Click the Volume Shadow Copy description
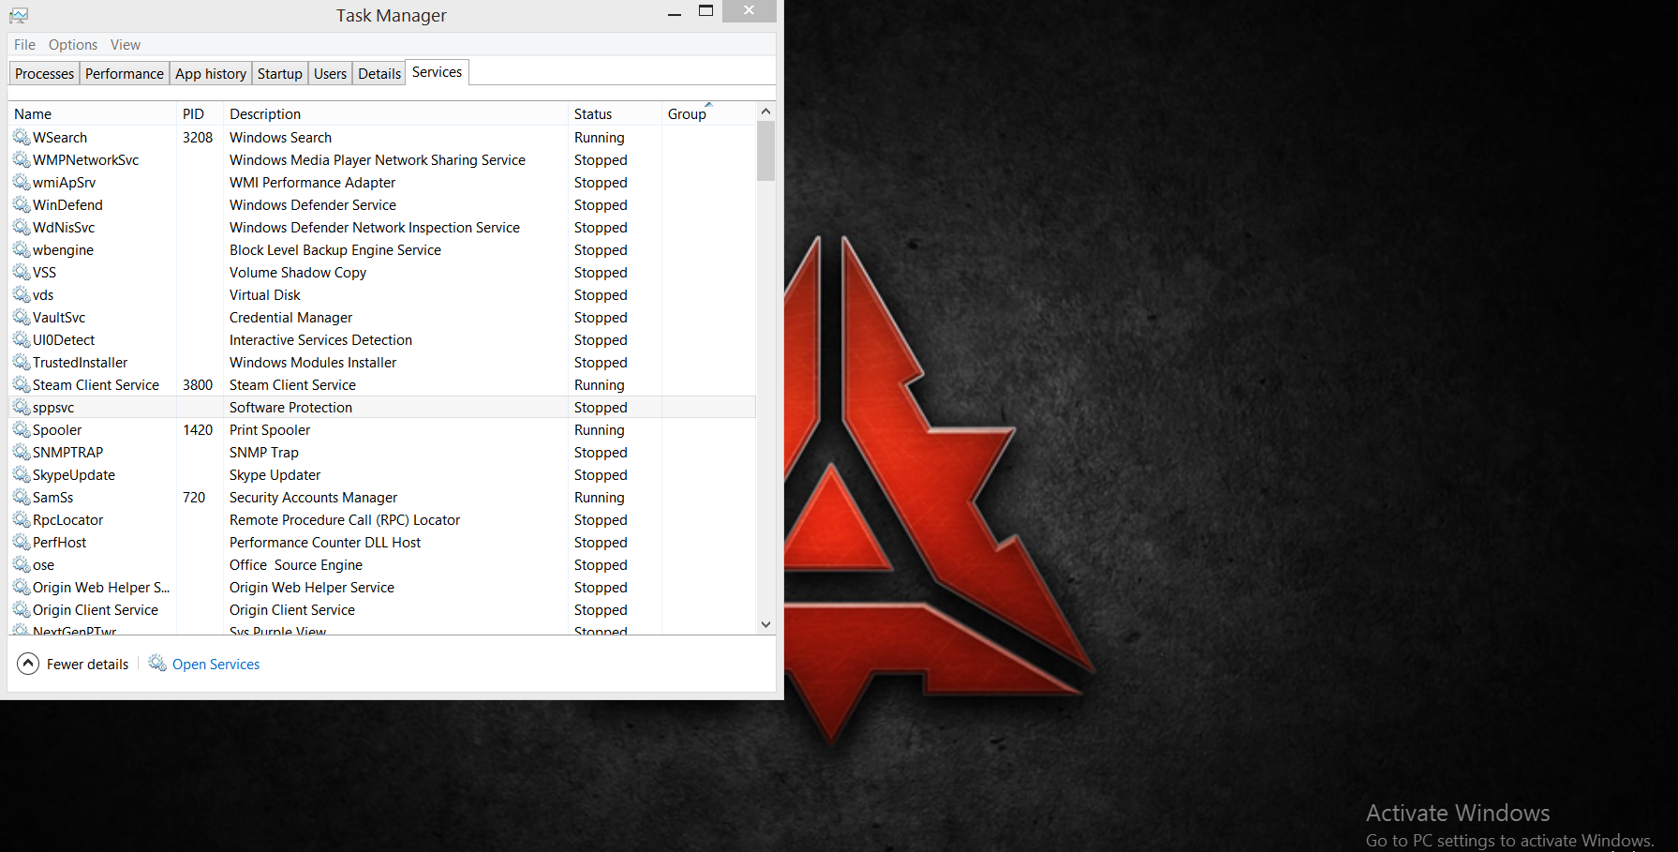1678x852 pixels. pyautogui.click(x=298, y=273)
